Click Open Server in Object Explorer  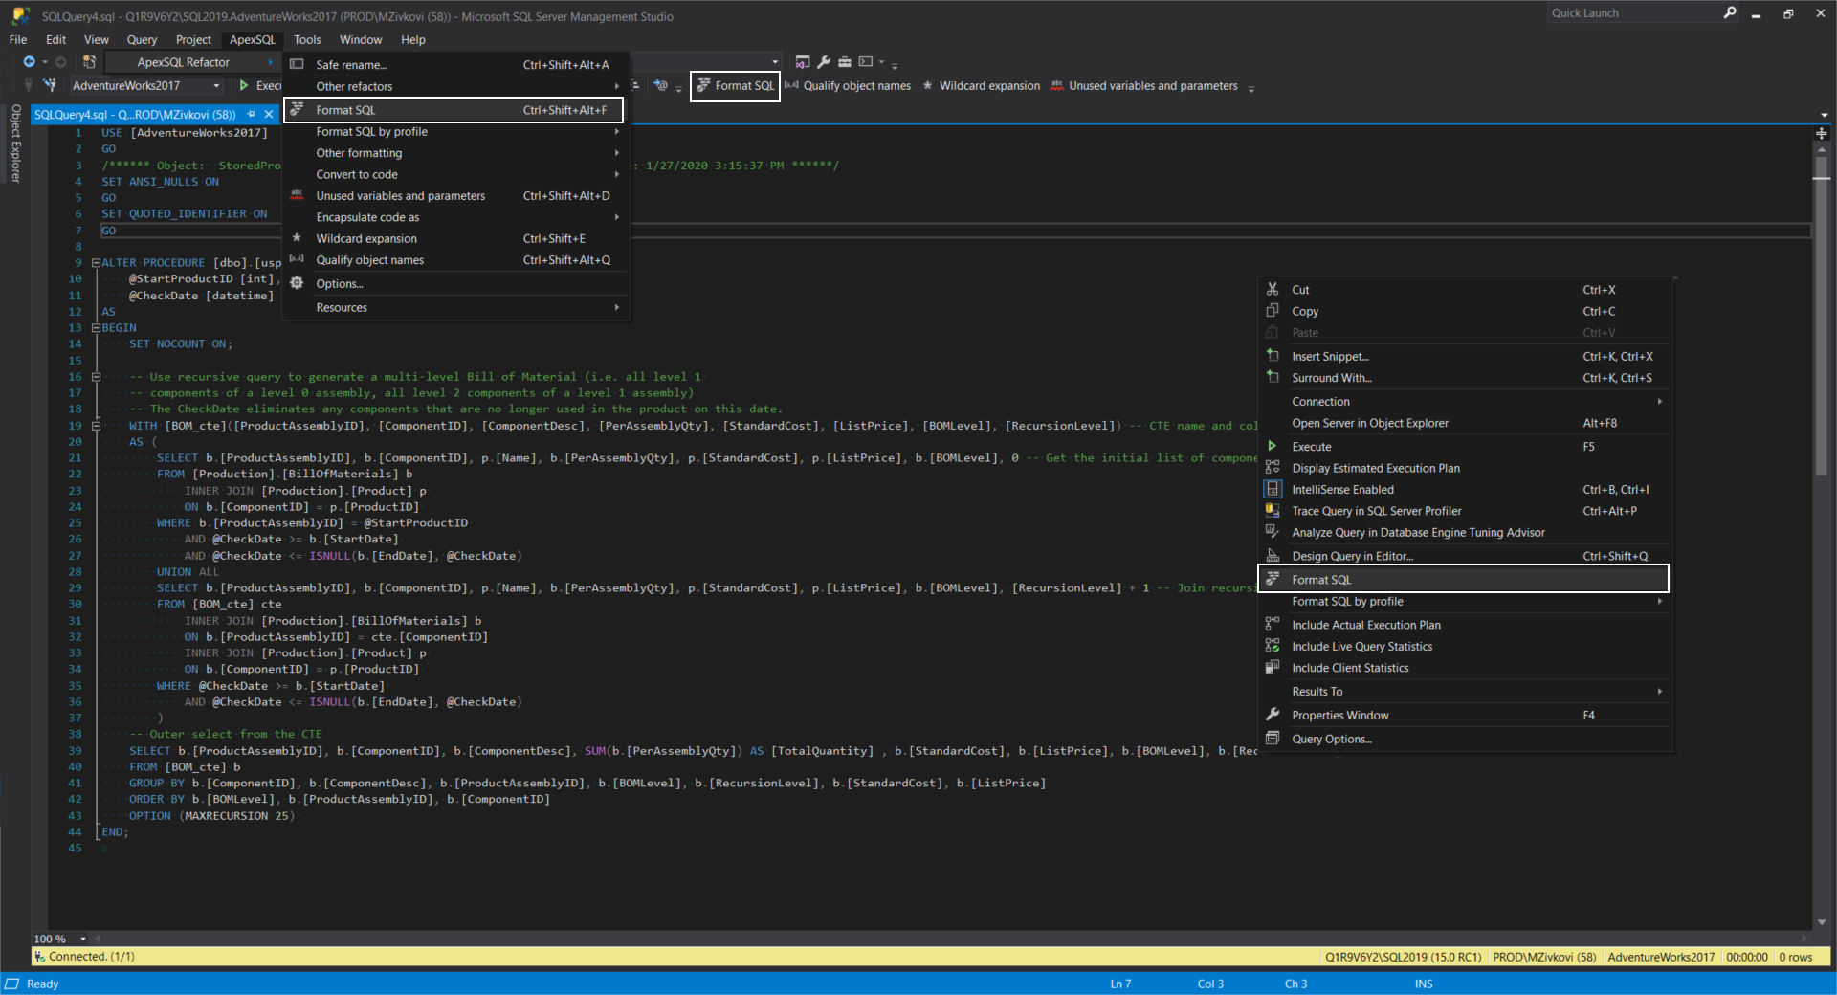coord(1368,423)
